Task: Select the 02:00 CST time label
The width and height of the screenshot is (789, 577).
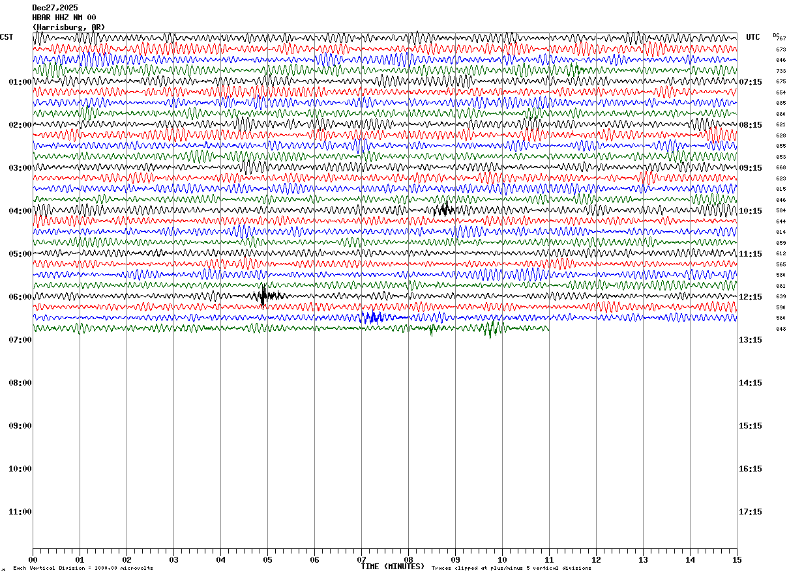Action: pos(20,125)
